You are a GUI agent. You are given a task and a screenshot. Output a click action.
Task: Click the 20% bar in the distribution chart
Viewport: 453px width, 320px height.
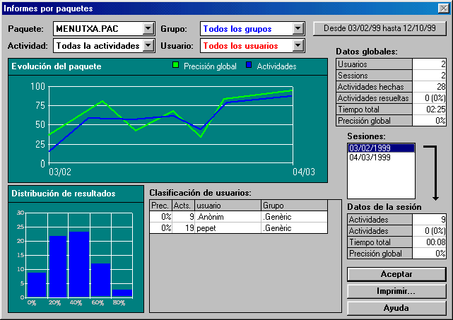click(x=58, y=266)
